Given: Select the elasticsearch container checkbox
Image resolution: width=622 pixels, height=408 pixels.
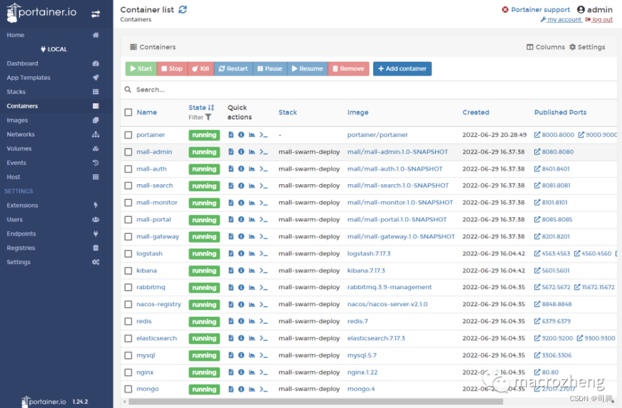Looking at the screenshot, I should [x=126, y=338].
